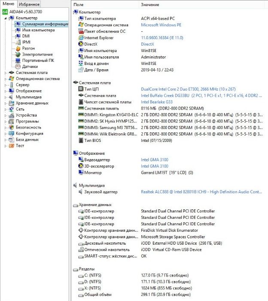Select the Дата / Время row
The image size is (268, 301).
[x=170, y=70]
